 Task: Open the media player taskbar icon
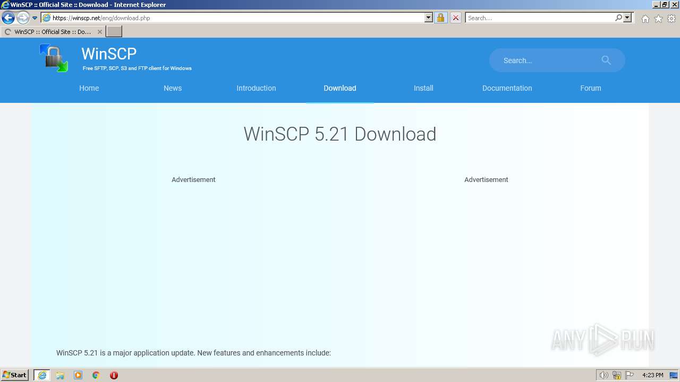tap(78, 375)
